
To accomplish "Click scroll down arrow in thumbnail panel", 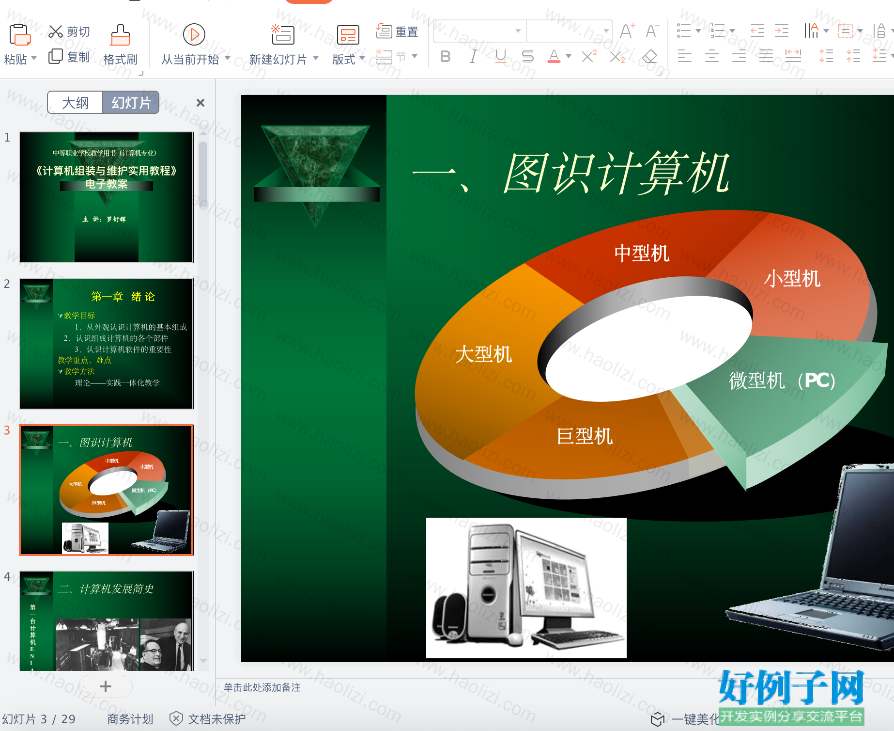I will tap(203, 661).
